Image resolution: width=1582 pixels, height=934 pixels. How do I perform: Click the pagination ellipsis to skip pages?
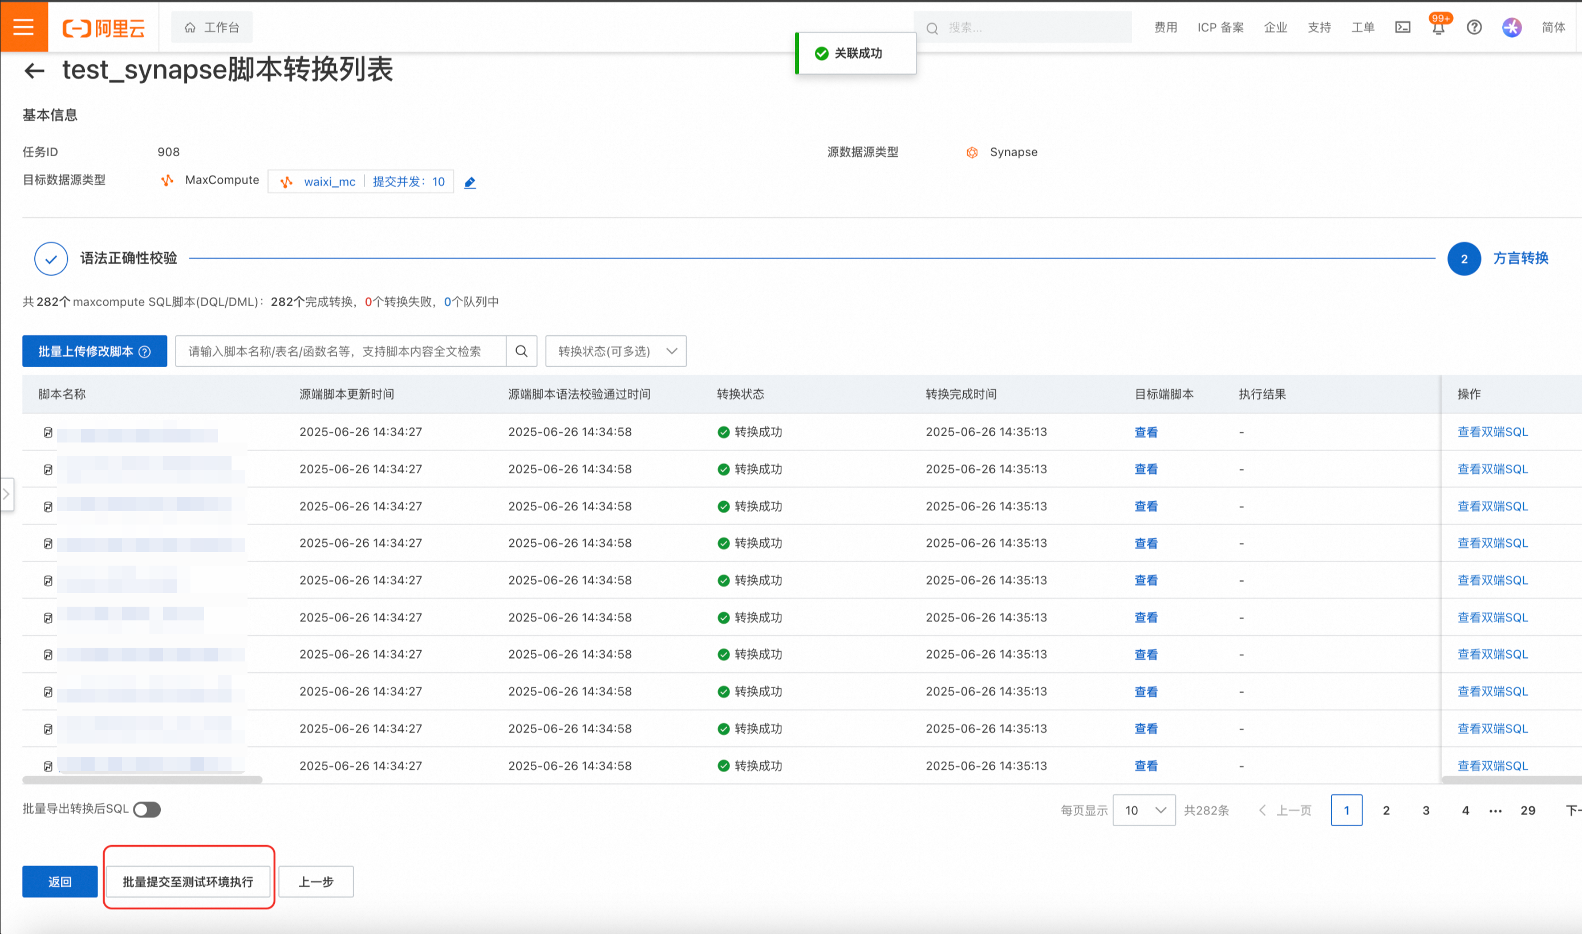tap(1495, 811)
